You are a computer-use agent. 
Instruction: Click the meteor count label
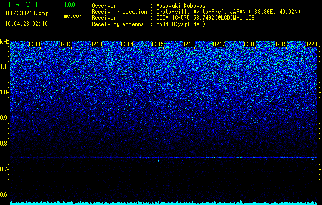73,16
